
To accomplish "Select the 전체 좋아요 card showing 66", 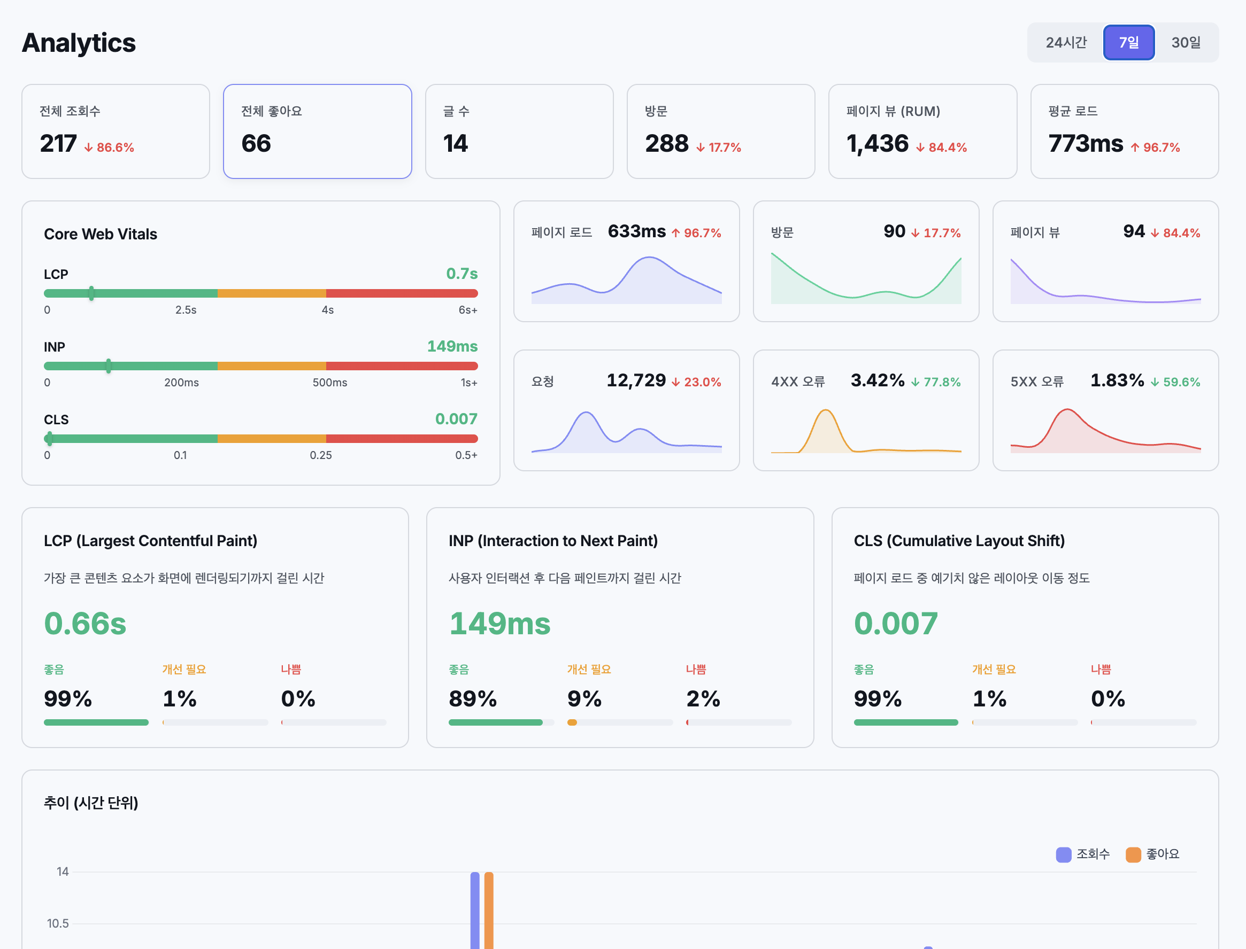I will click(x=317, y=131).
